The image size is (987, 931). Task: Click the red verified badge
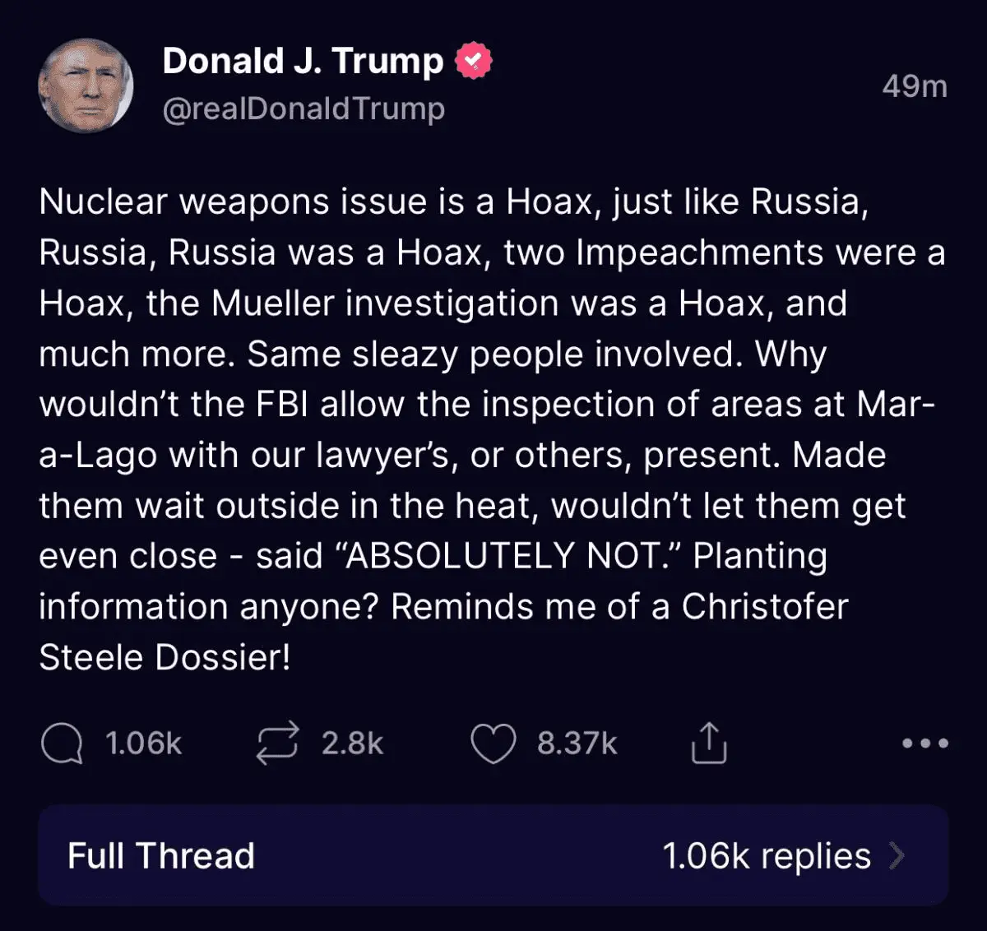pos(472,61)
